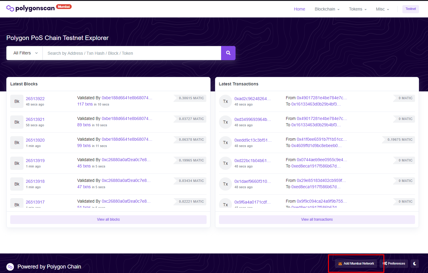Click the polygonscan logo
This screenshot has width=428, height=273.
pyautogui.click(x=30, y=8)
